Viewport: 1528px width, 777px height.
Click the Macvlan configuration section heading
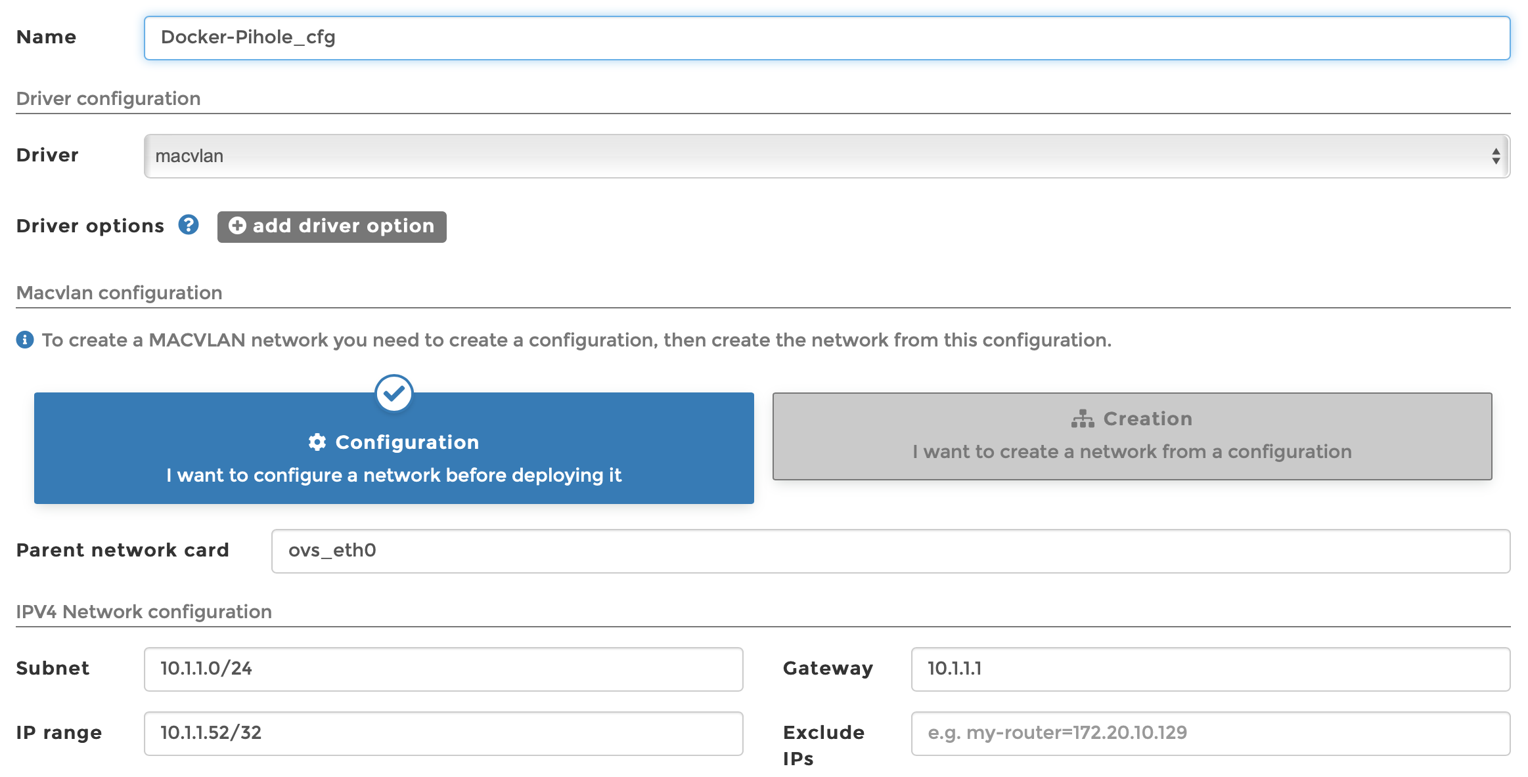click(x=119, y=293)
